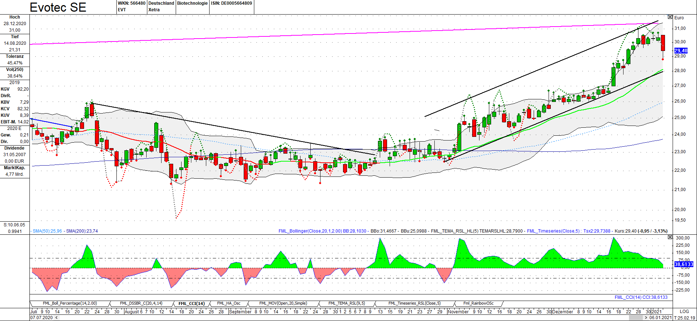Open the FML_Timeseries_RSL(Close,5) tab
The image size is (697, 321).
[414, 304]
